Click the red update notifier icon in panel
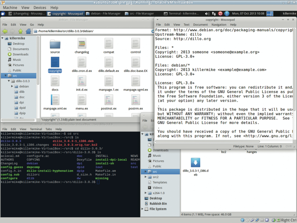Image resolution: width=297 pixels, height=223 pixels. [x=220, y=14]
